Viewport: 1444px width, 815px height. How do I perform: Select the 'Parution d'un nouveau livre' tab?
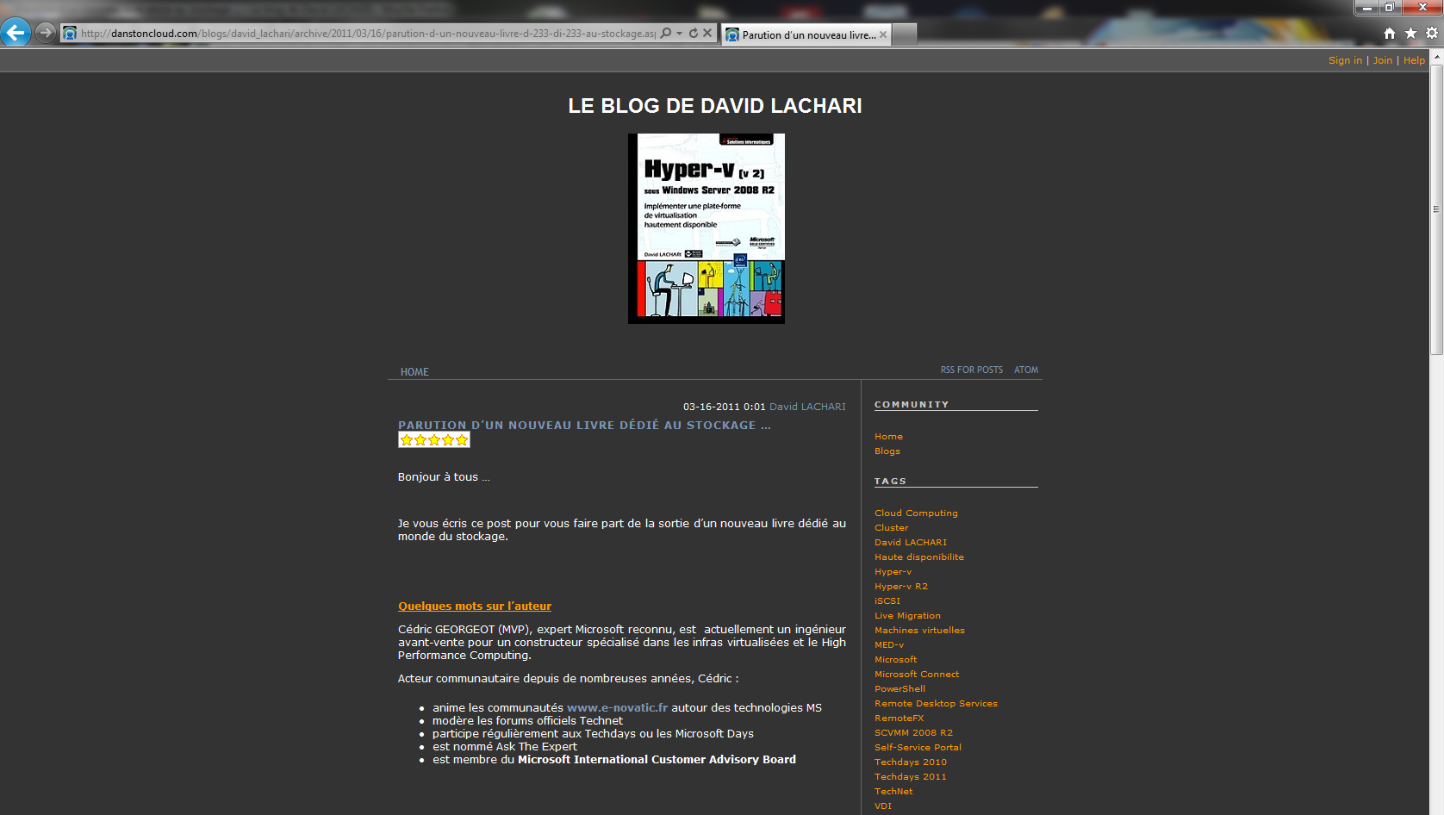click(806, 34)
